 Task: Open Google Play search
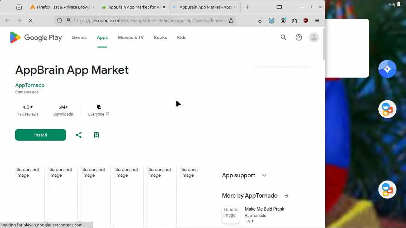(x=283, y=37)
